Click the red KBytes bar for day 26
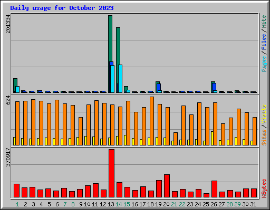 pyautogui.click(x=214, y=189)
